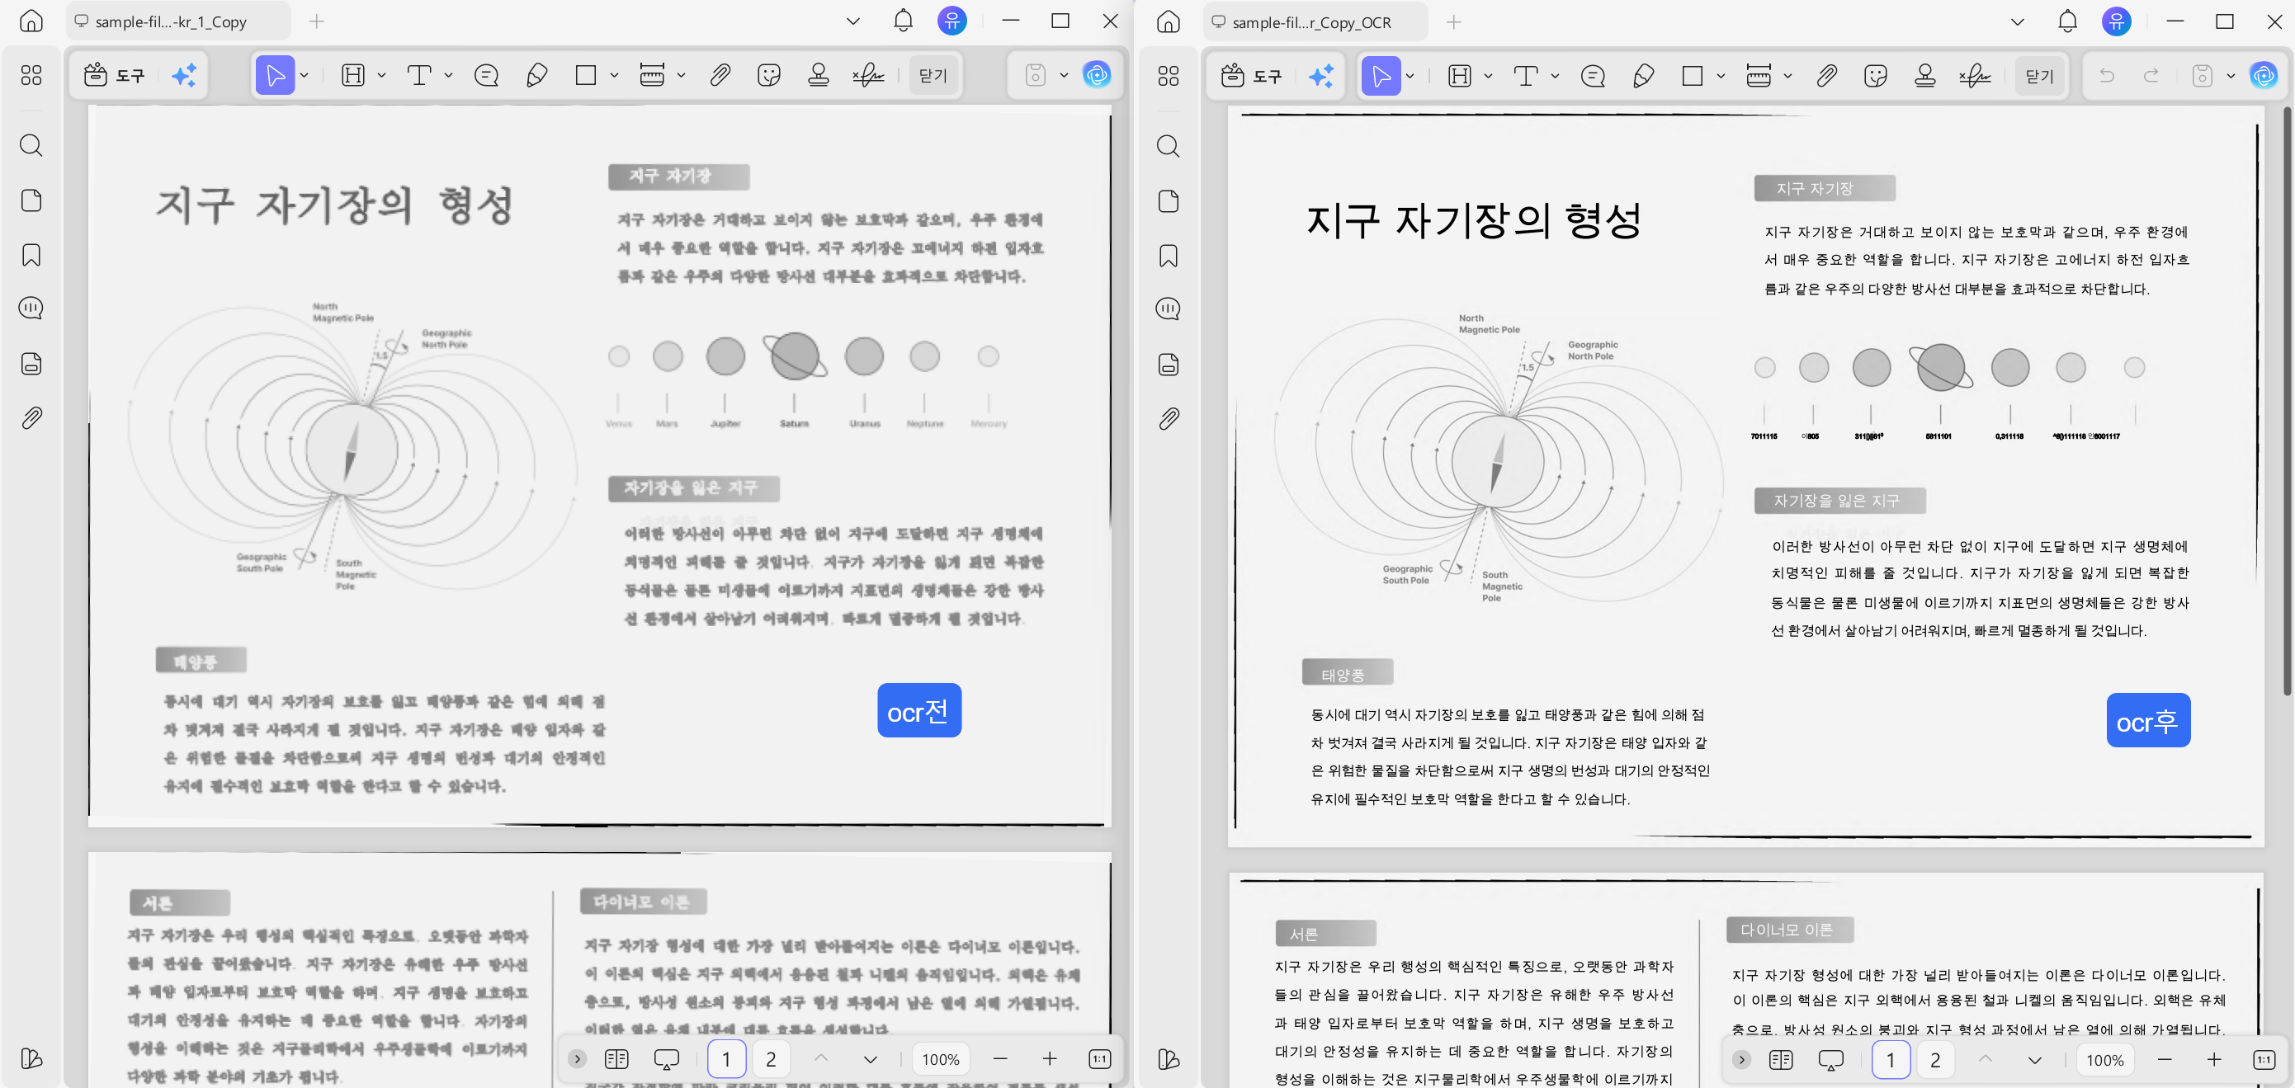The image size is (2295, 1088).
Task: Select sticky note tool in right OCR window
Action: [1593, 77]
